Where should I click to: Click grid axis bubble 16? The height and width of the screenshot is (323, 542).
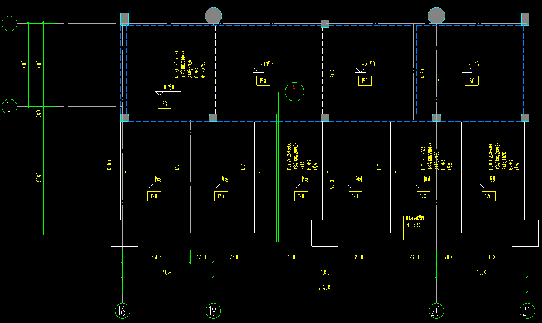tap(122, 311)
